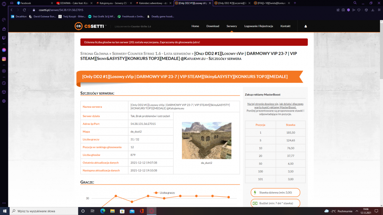
Task: Open Staż Grafik 3d bookmark
Action: 101,16
